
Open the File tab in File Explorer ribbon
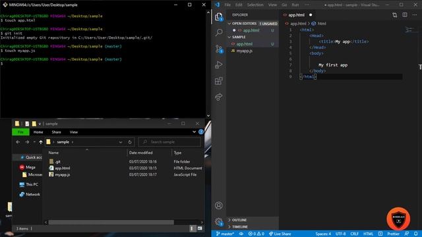[20, 132]
